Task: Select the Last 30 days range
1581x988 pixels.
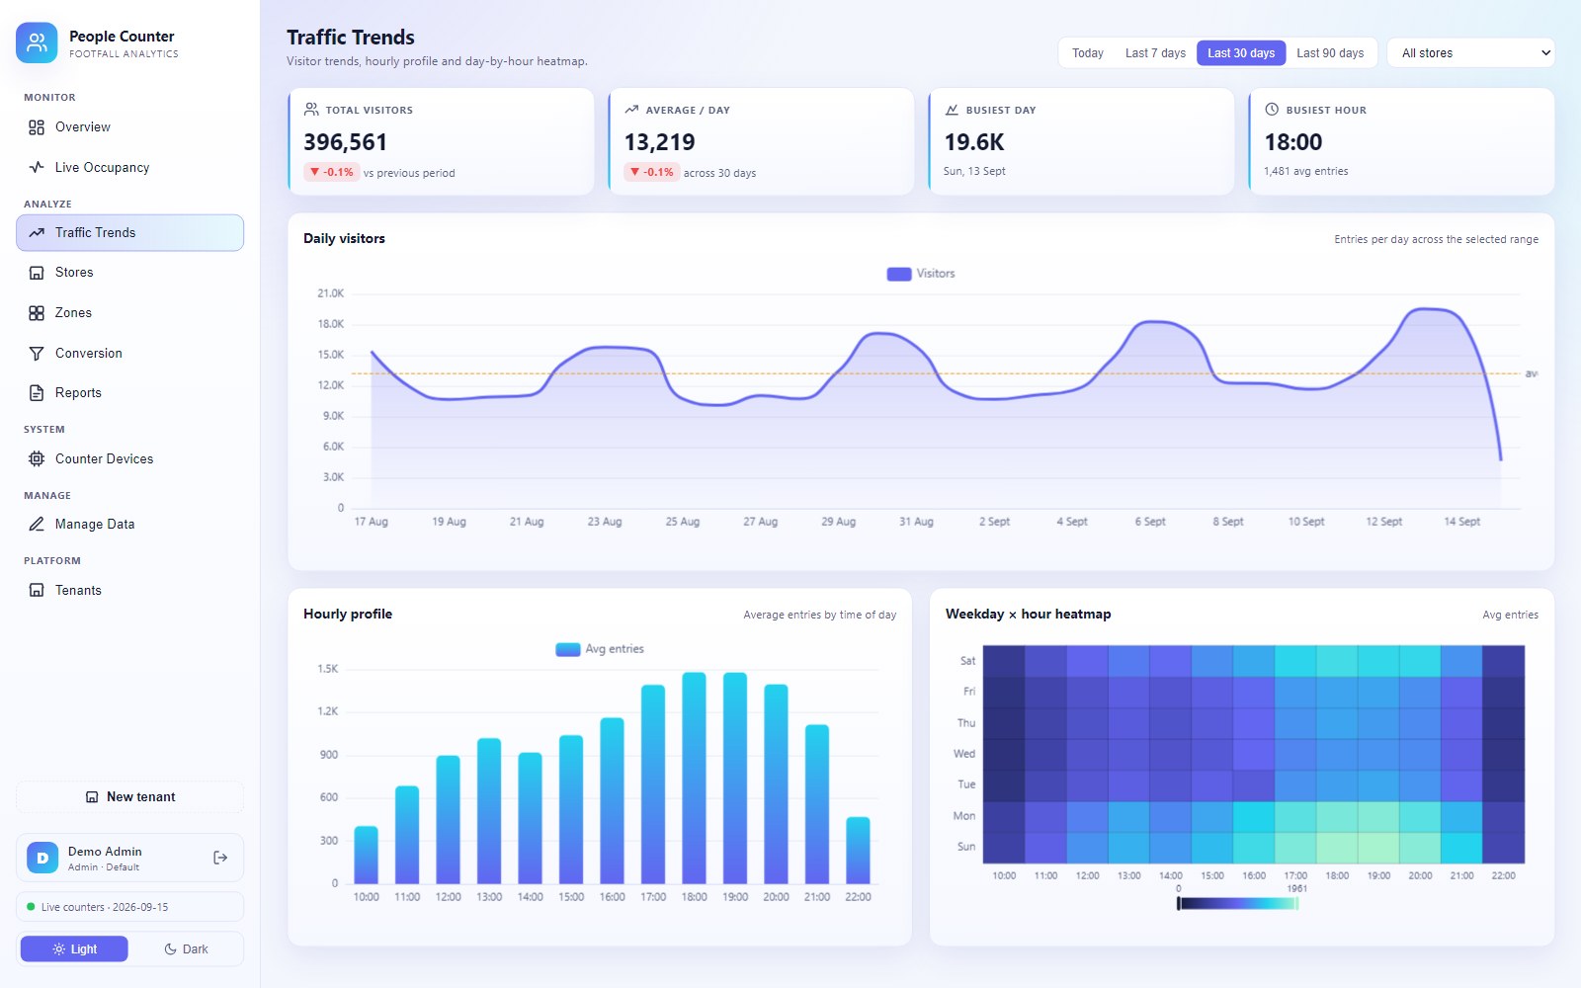Action: click(x=1241, y=53)
